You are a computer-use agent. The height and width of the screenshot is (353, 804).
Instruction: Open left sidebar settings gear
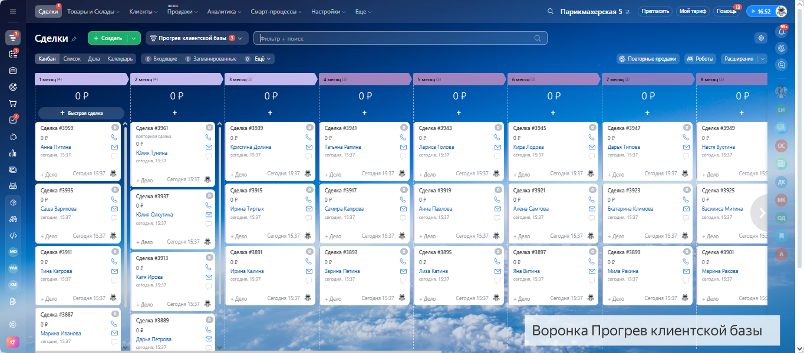pyautogui.click(x=13, y=324)
